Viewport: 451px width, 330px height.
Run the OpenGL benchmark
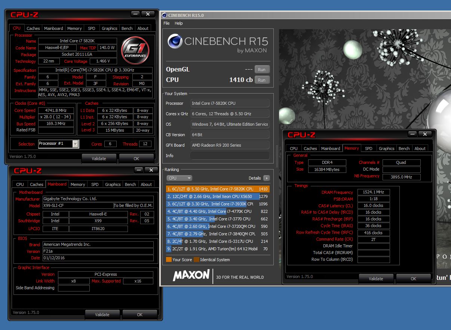[262, 70]
